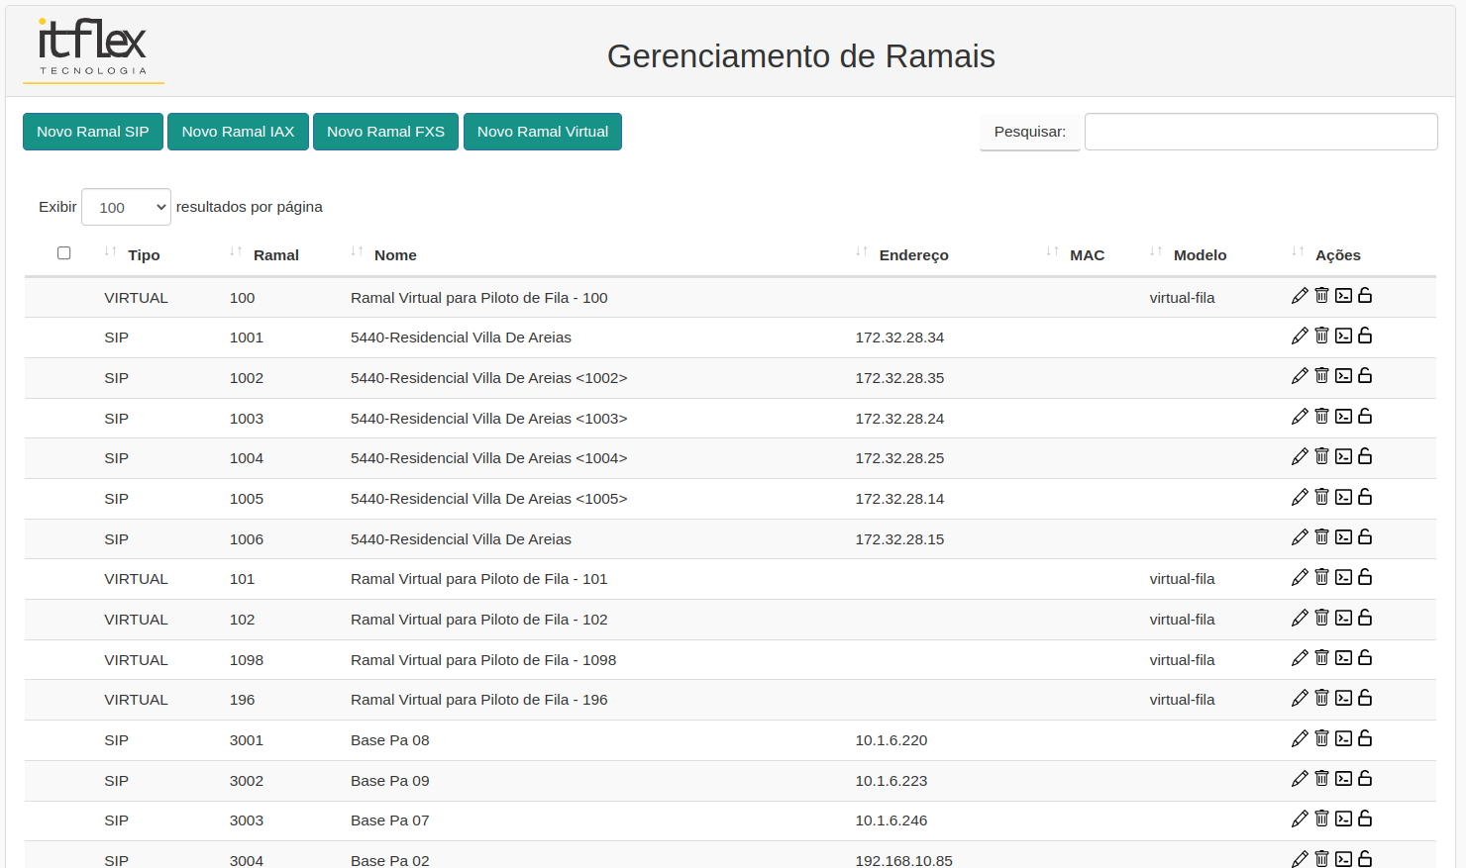Delete extension 3003 using trash icon
The height and width of the screenshot is (868, 1466).
click(1321, 819)
